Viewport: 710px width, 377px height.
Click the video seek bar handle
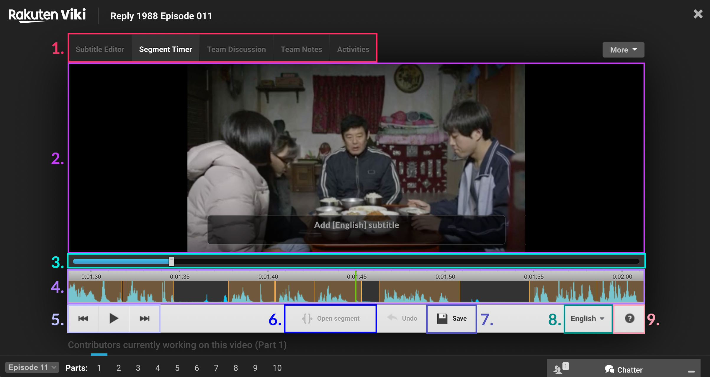171,261
